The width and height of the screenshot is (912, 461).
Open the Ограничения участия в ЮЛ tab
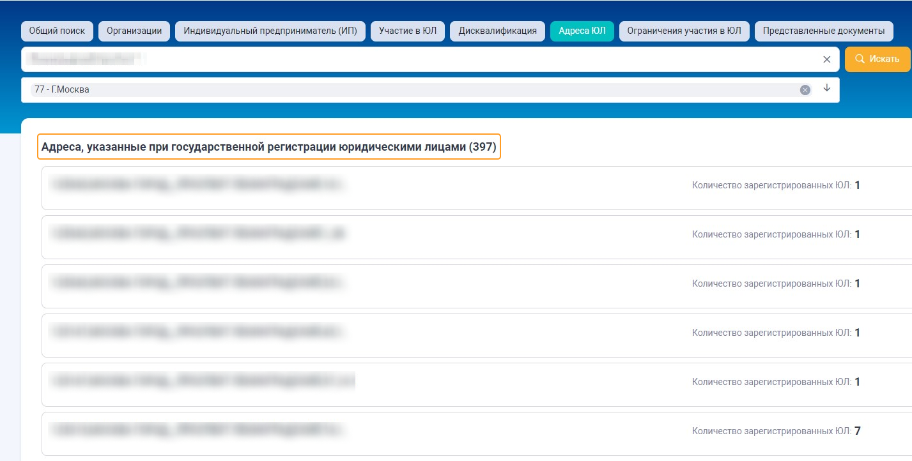[x=684, y=31]
